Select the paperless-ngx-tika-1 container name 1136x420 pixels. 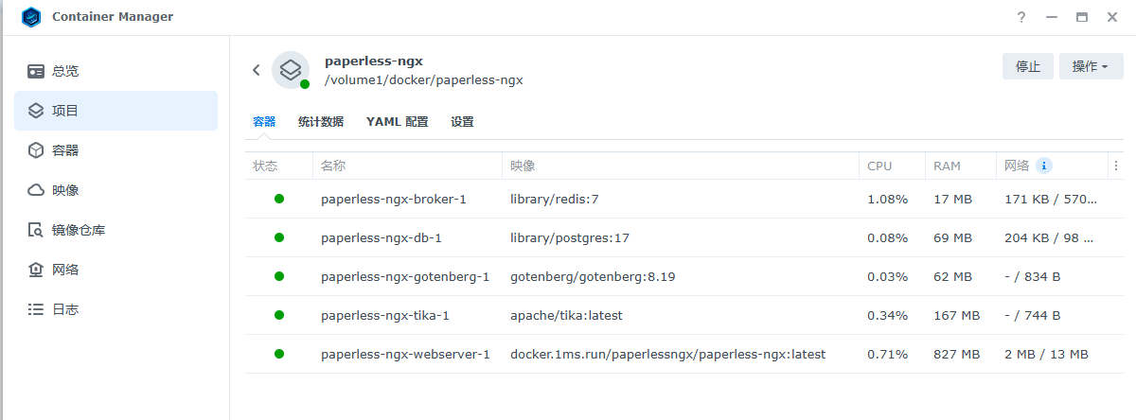coord(385,316)
